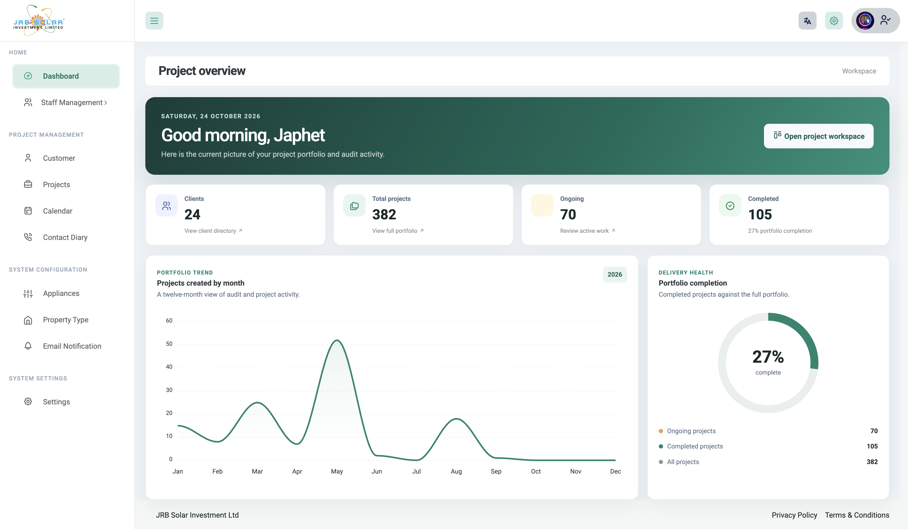Click the Completed projects legend entry

691,446
